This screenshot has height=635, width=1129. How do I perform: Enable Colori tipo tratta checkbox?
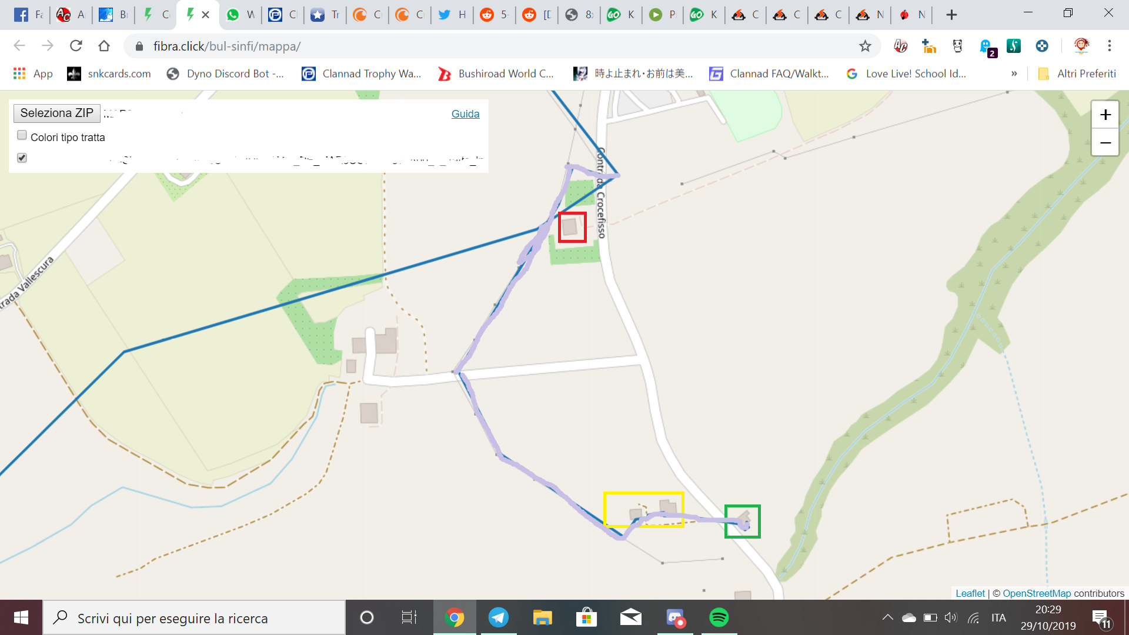22,136
